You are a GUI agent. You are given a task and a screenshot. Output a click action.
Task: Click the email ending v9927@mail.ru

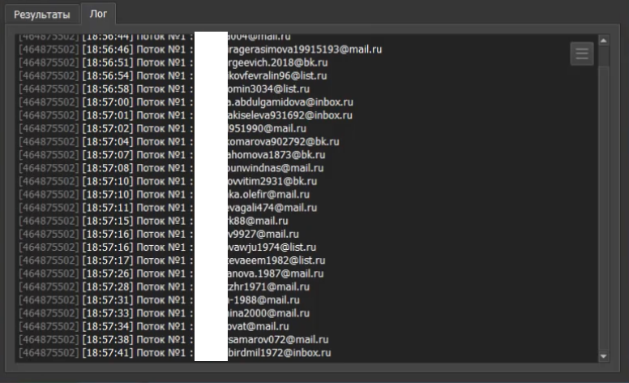(263, 234)
